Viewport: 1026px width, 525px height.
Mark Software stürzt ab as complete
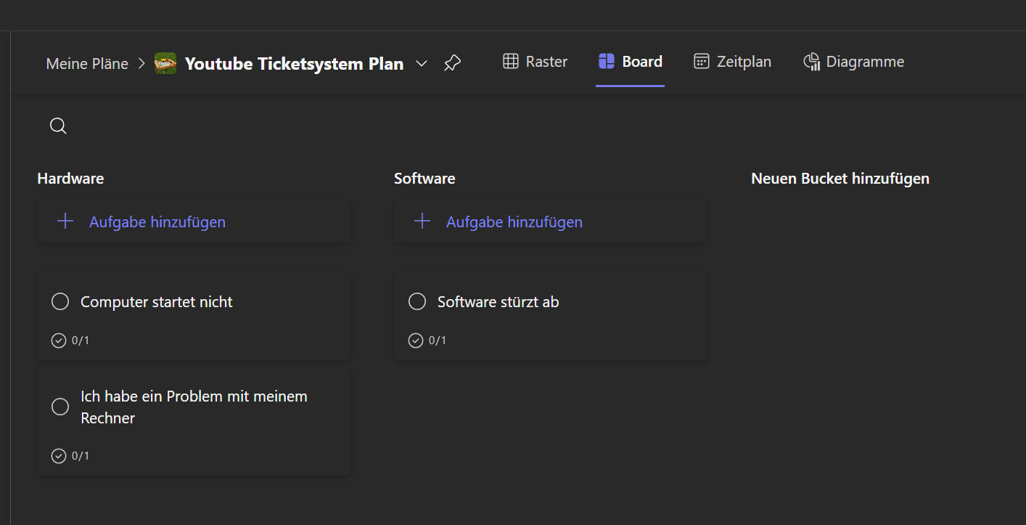click(x=417, y=301)
